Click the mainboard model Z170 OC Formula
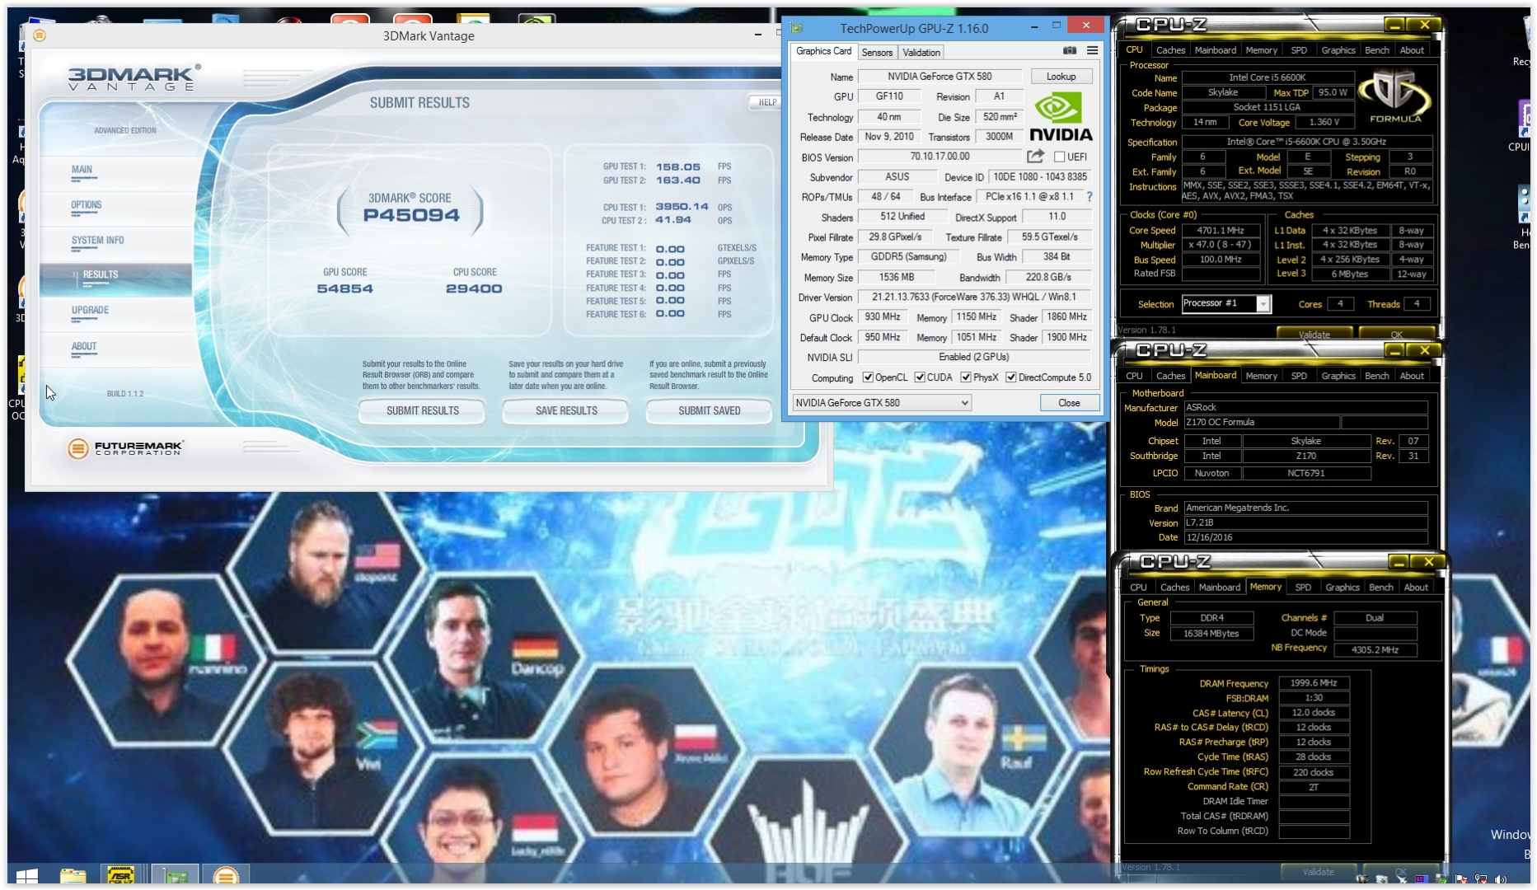 [1260, 423]
